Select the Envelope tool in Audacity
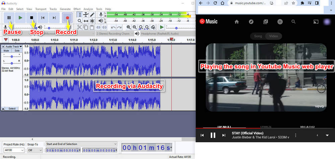The height and width of the screenshot is (159, 335). pos(86,14)
